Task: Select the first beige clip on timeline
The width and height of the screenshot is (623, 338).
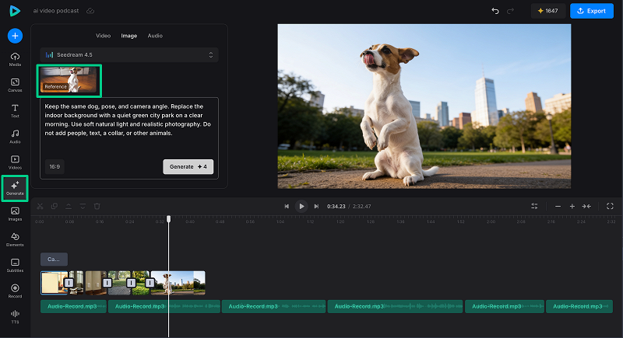Action: coord(54,283)
